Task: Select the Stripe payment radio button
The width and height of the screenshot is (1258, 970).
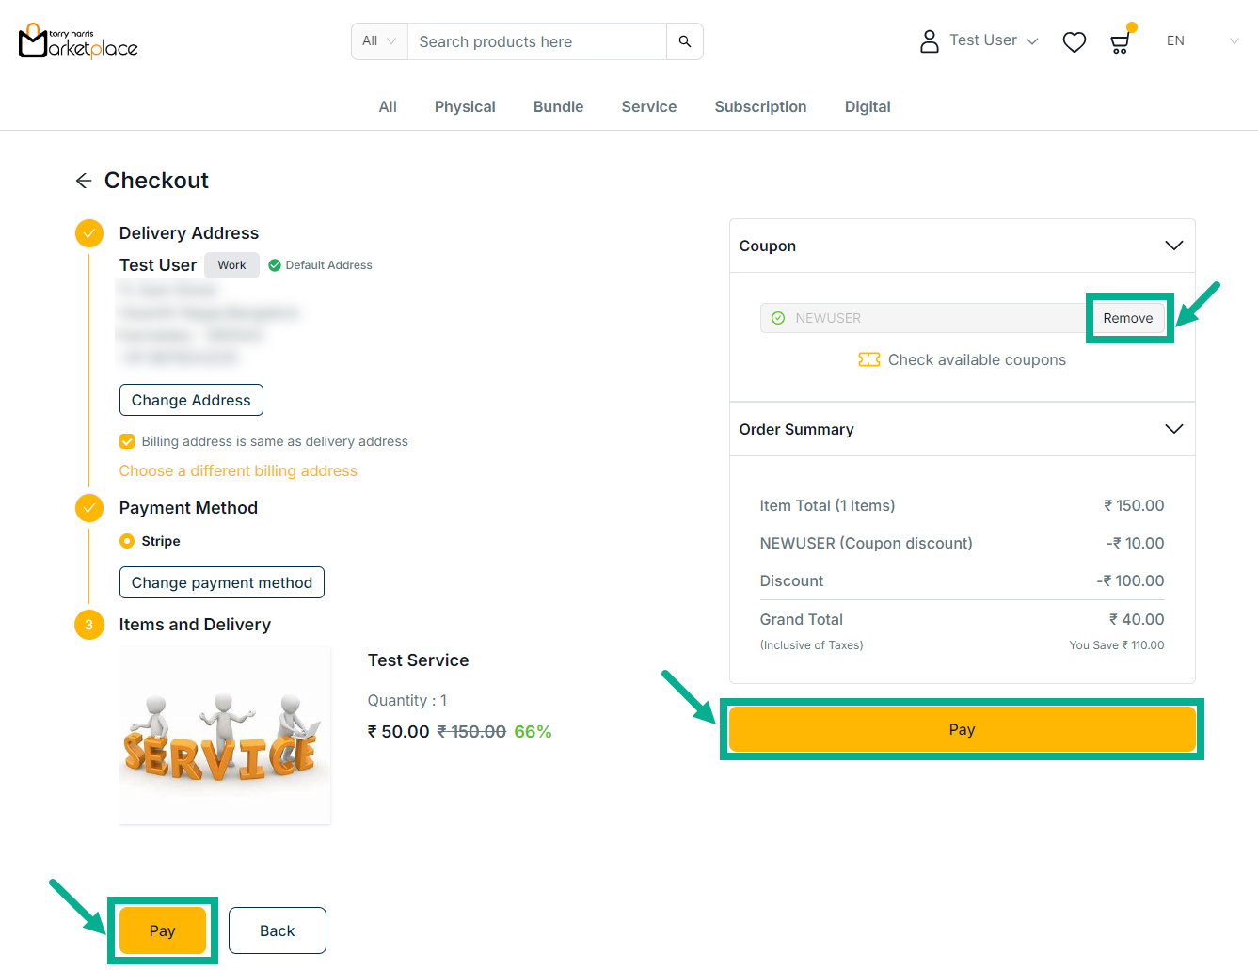Action: pos(127,541)
